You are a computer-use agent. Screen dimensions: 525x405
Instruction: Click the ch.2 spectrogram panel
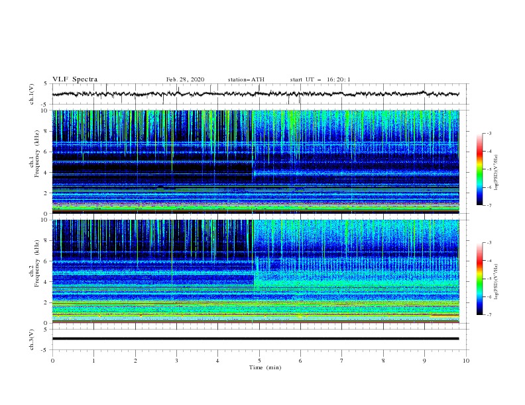[255, 271]
